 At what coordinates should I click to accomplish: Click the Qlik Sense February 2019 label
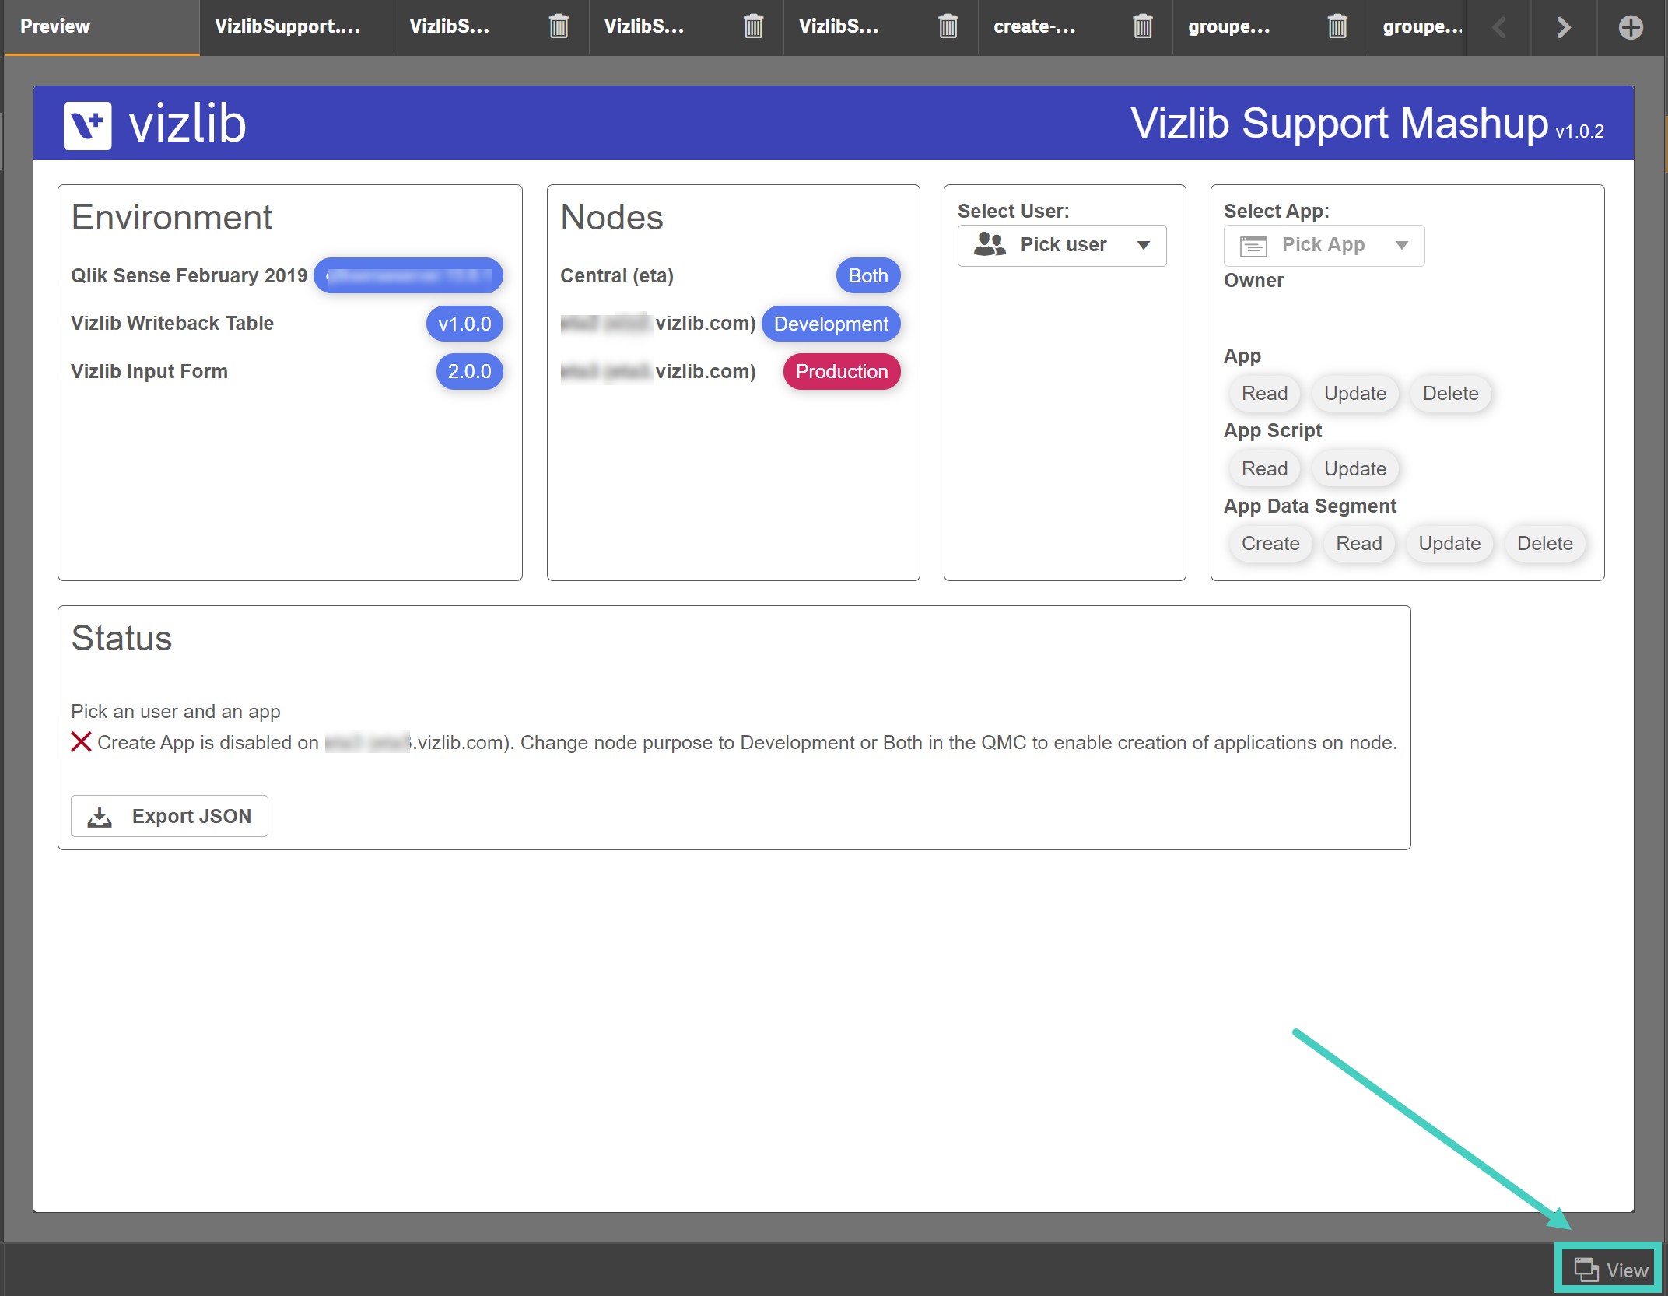coord(189,275)
